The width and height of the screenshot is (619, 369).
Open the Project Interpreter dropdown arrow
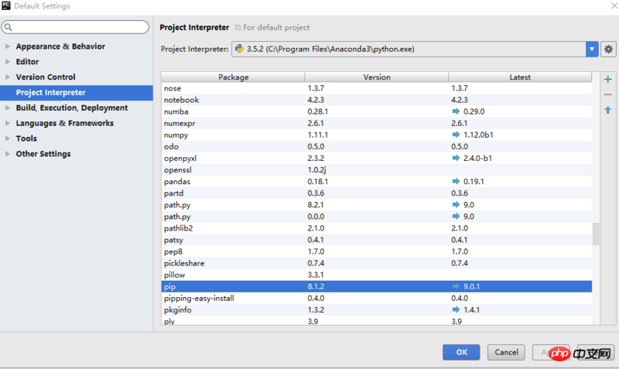pyautogui.click(x=592, y=50)
